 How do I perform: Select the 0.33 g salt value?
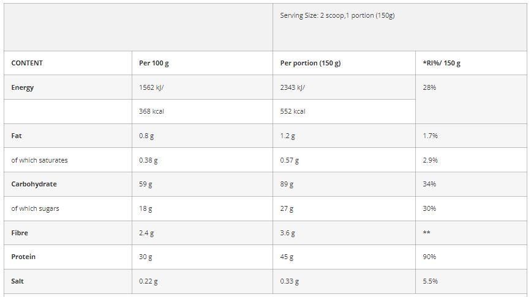point(289,281)
